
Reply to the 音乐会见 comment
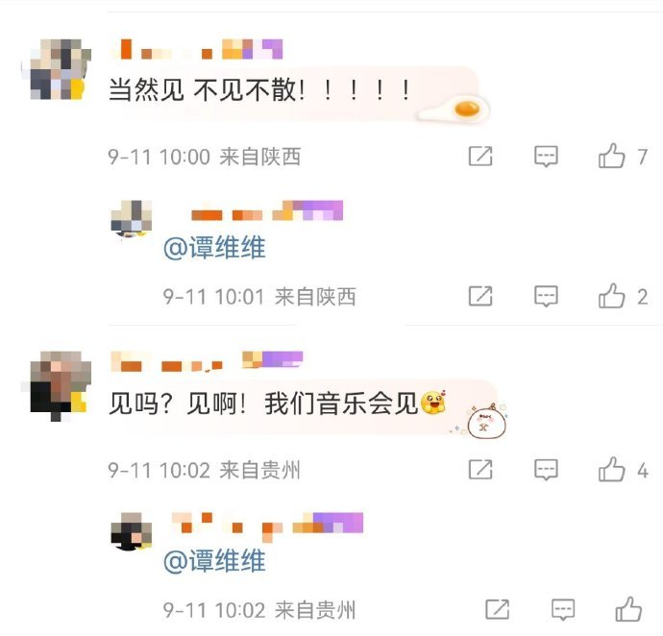tap(546, 470)
